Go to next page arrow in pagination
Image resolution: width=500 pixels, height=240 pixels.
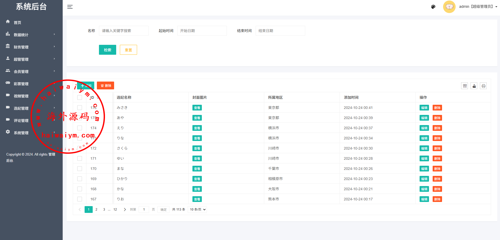click(x=125, y=210)
